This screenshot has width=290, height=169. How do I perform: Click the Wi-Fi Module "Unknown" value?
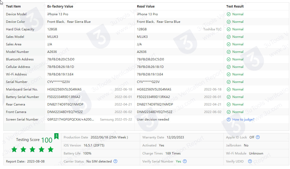pos(256,153)
